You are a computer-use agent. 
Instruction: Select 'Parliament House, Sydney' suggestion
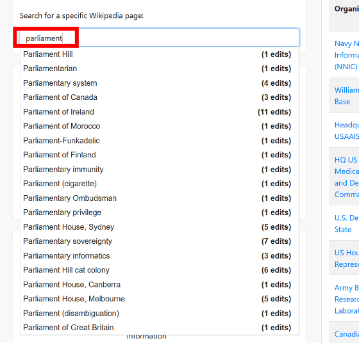[x=160, y=227]
